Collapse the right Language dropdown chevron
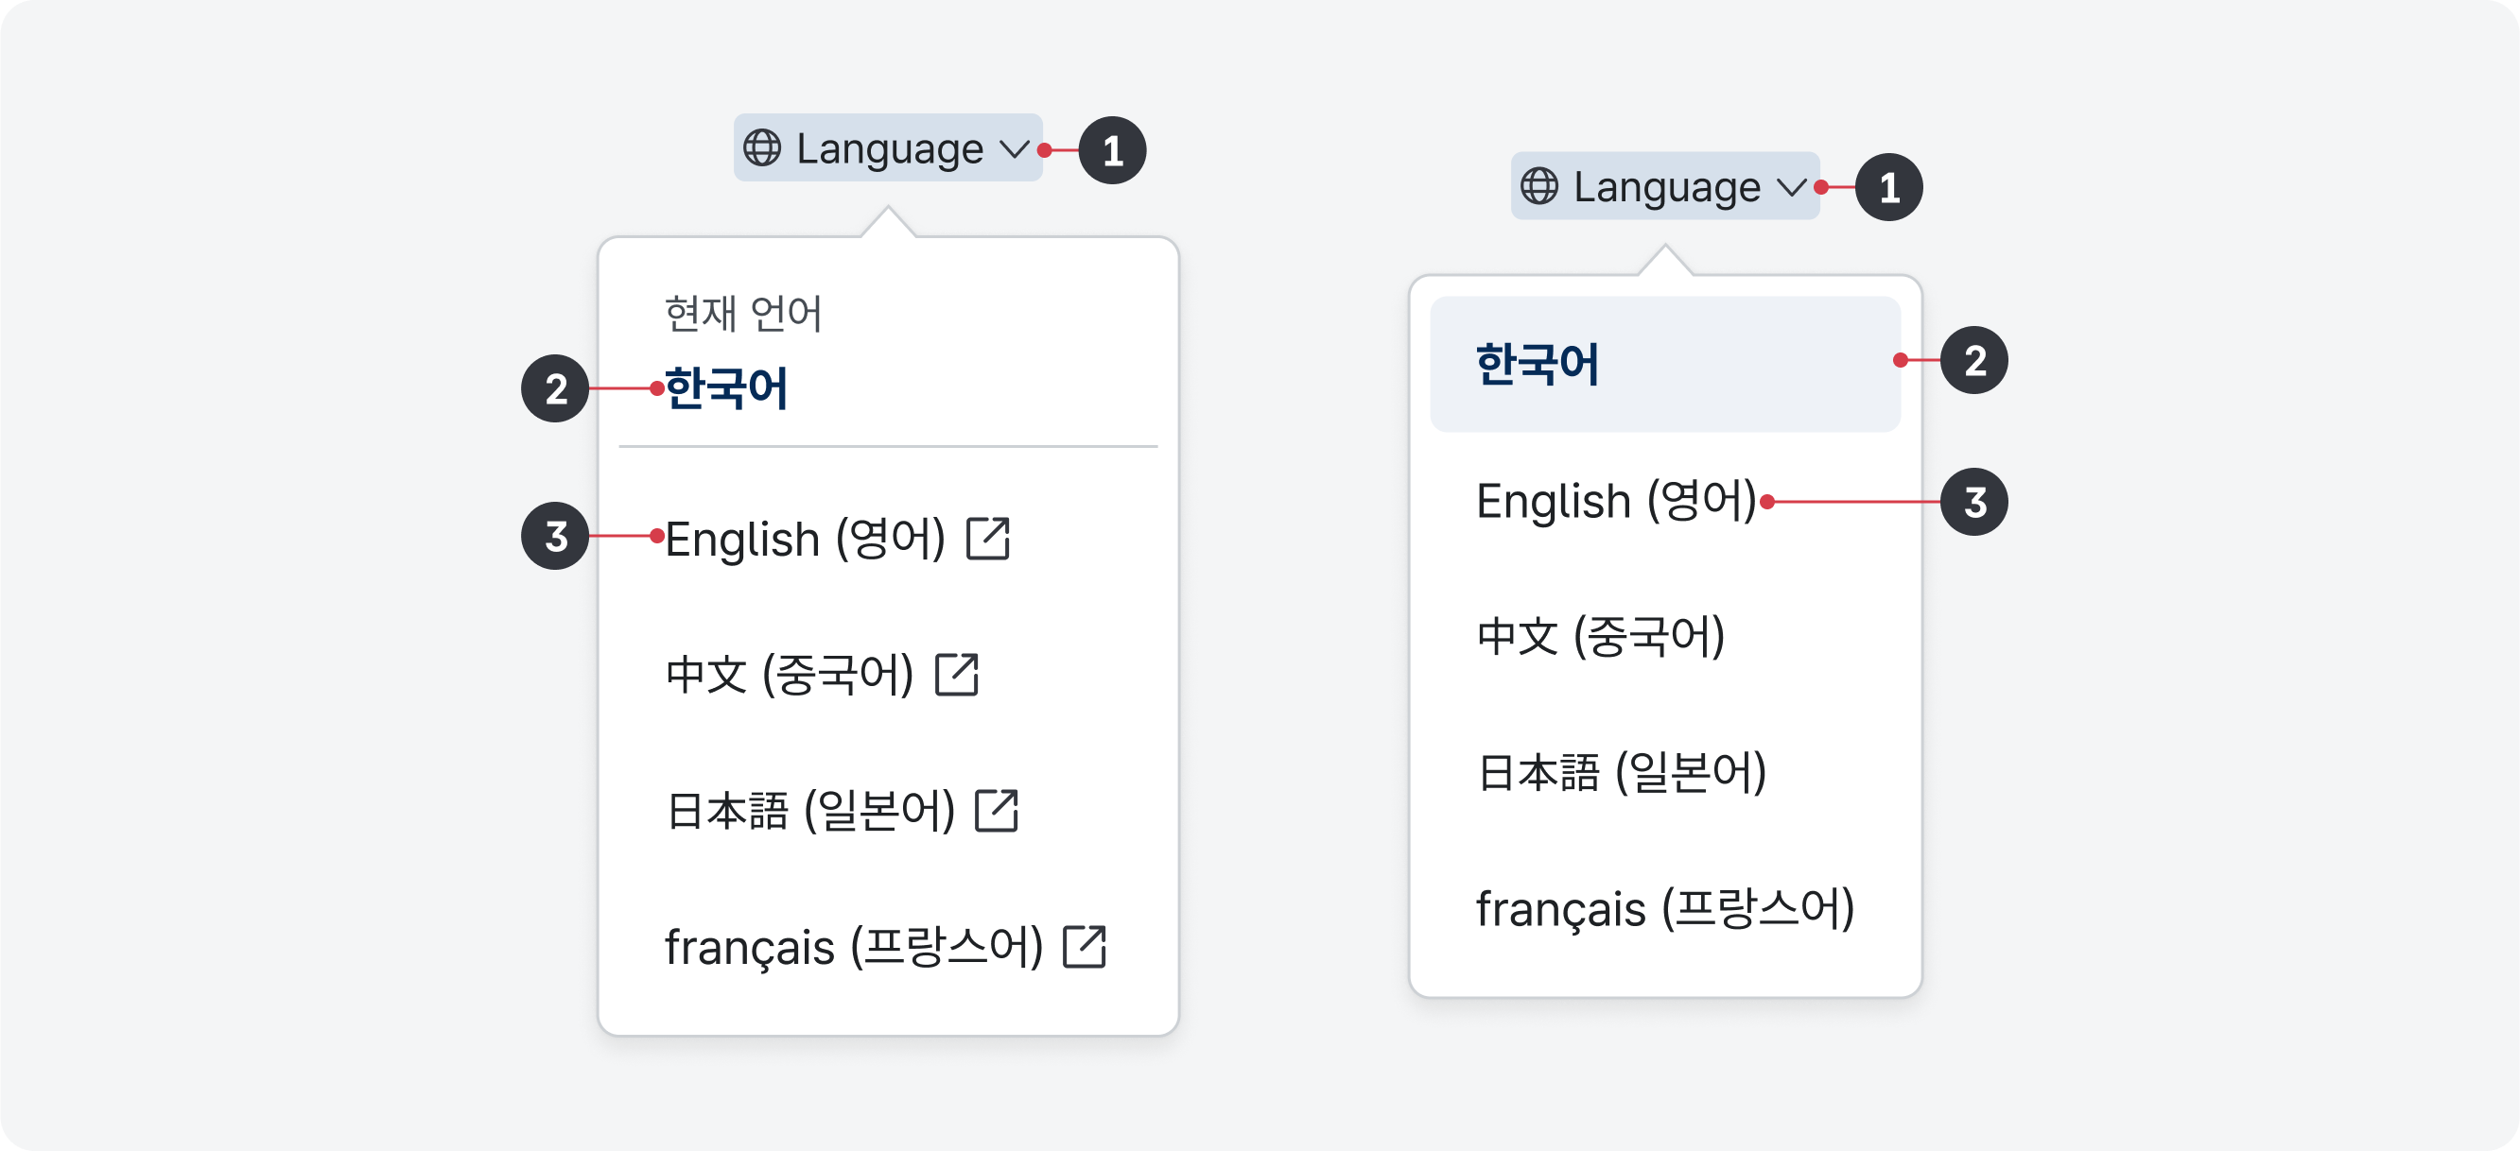This screenshot has width=2520, height=1151. click(1791, 187)
